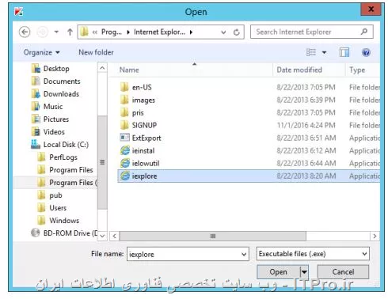Open the Organize menu

point(41,52)
